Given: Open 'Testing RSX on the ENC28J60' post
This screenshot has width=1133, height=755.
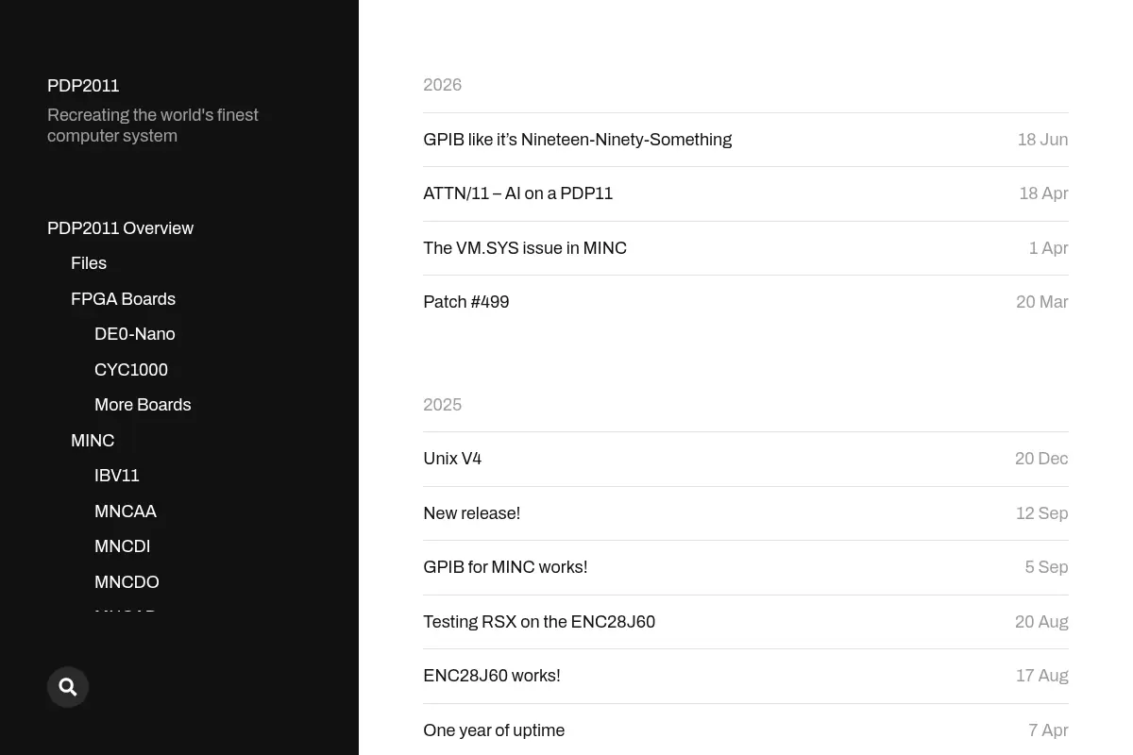Looking at the screenshot, I should [539, 622].
